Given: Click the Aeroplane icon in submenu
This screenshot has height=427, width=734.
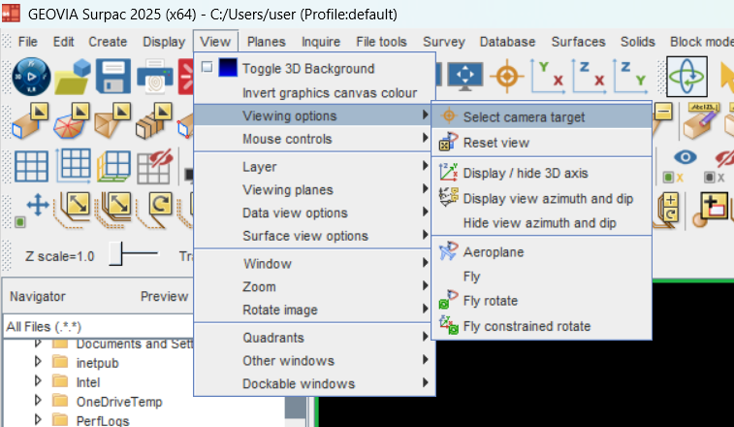Looking at the screenshot, I should click(x=448, y=251).
